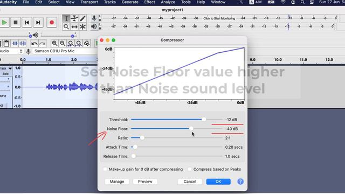Click the playback volume slider handle
Screen dimensions: 345x194
click(72, 36)
